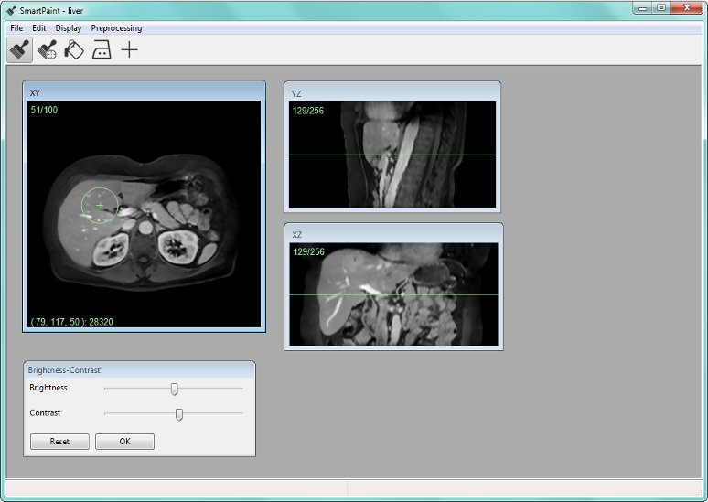Open the Display menu
Image resolution: width=708 pixels, height=502 pixels.
[x=69, y=28]
